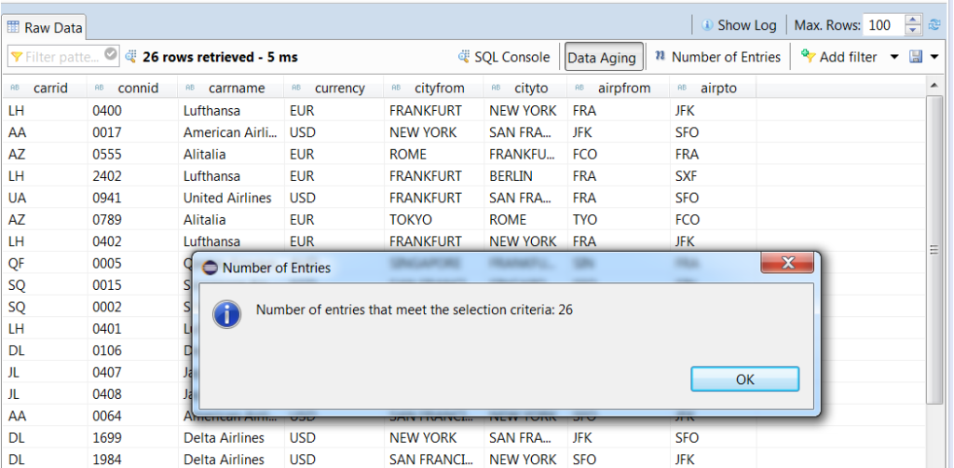954x468 pixels.
Task: Sort by the carrid column header
Action: pos(45,89)
